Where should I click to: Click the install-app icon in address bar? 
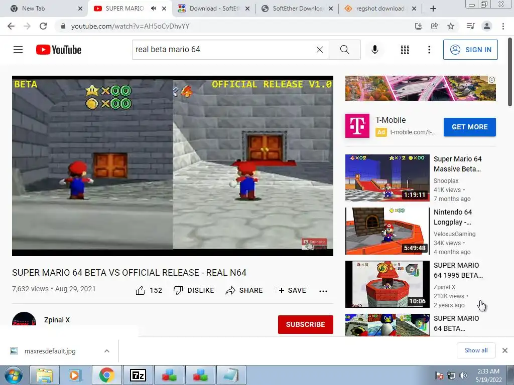click(418, 26)
